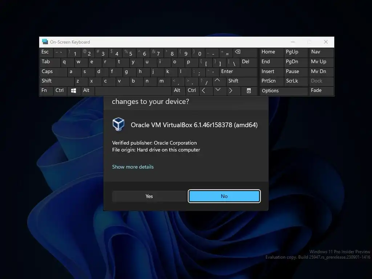Image resolution: width=372 pixels, height=279 pixels.
Task: Click the PrtScn key
Action: coord(272,81)
